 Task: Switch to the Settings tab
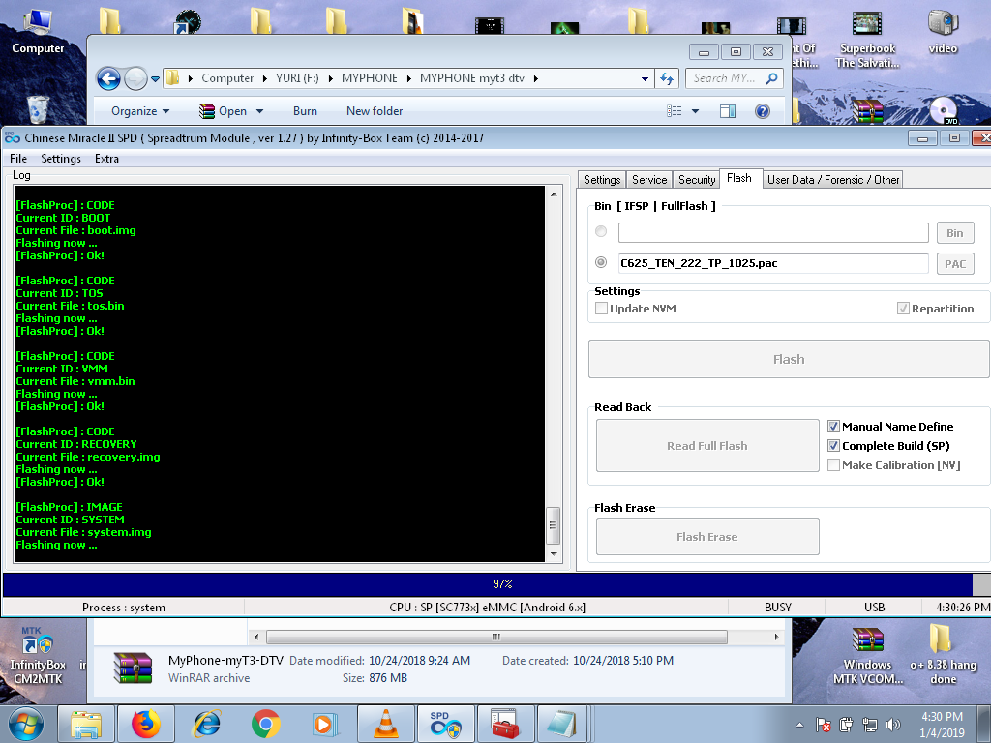[602, 180]
